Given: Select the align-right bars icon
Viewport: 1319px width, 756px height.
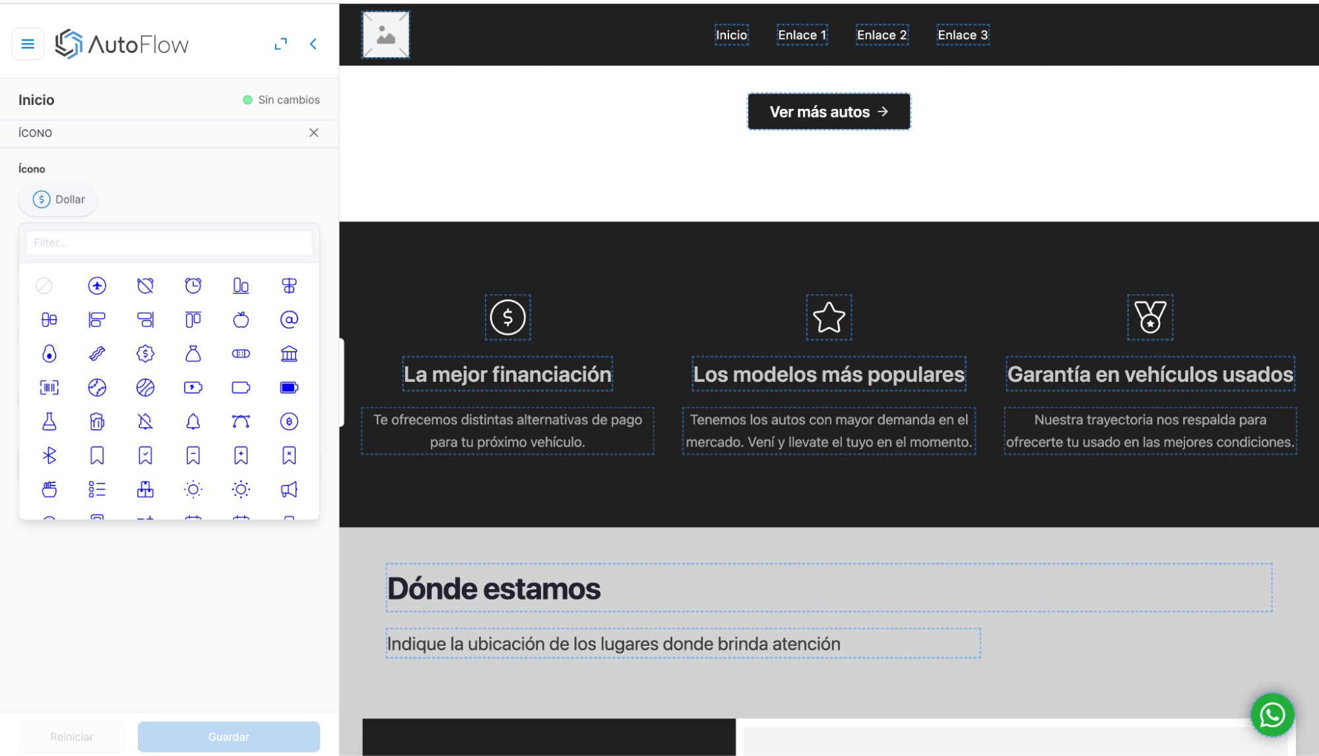Looking at the screenshot, I should pyautogui.click(x=145, y=320).
